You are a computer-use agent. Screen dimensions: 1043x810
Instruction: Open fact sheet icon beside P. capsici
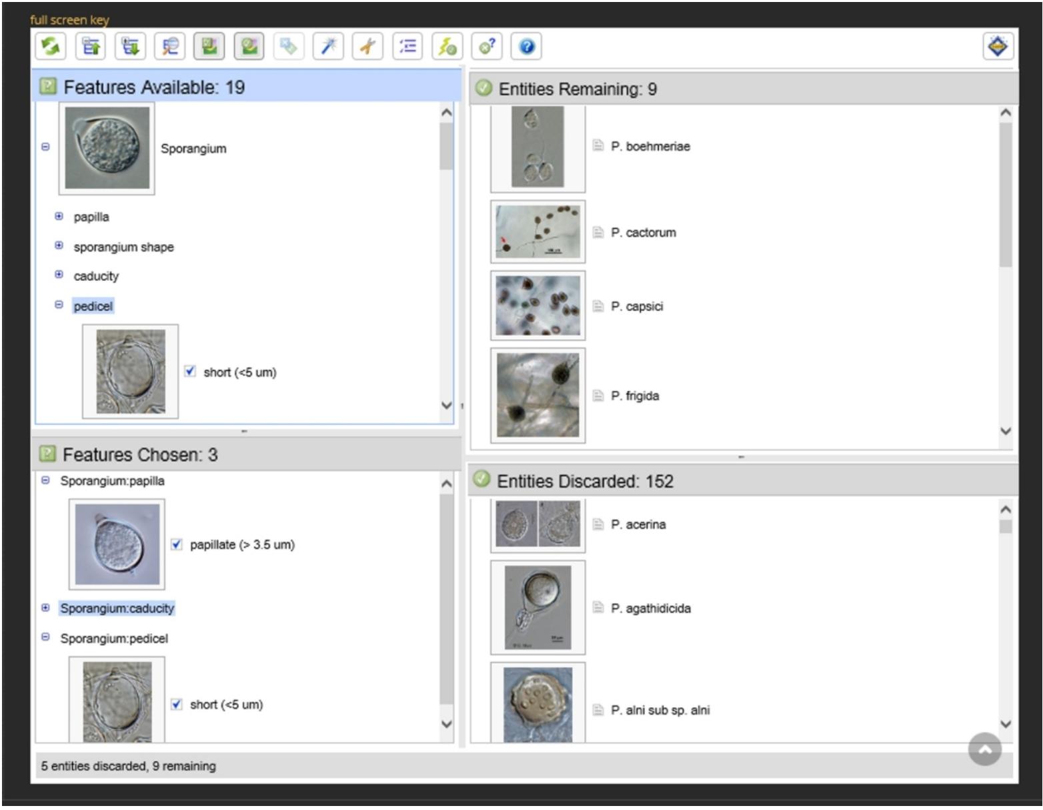[598, 306]
